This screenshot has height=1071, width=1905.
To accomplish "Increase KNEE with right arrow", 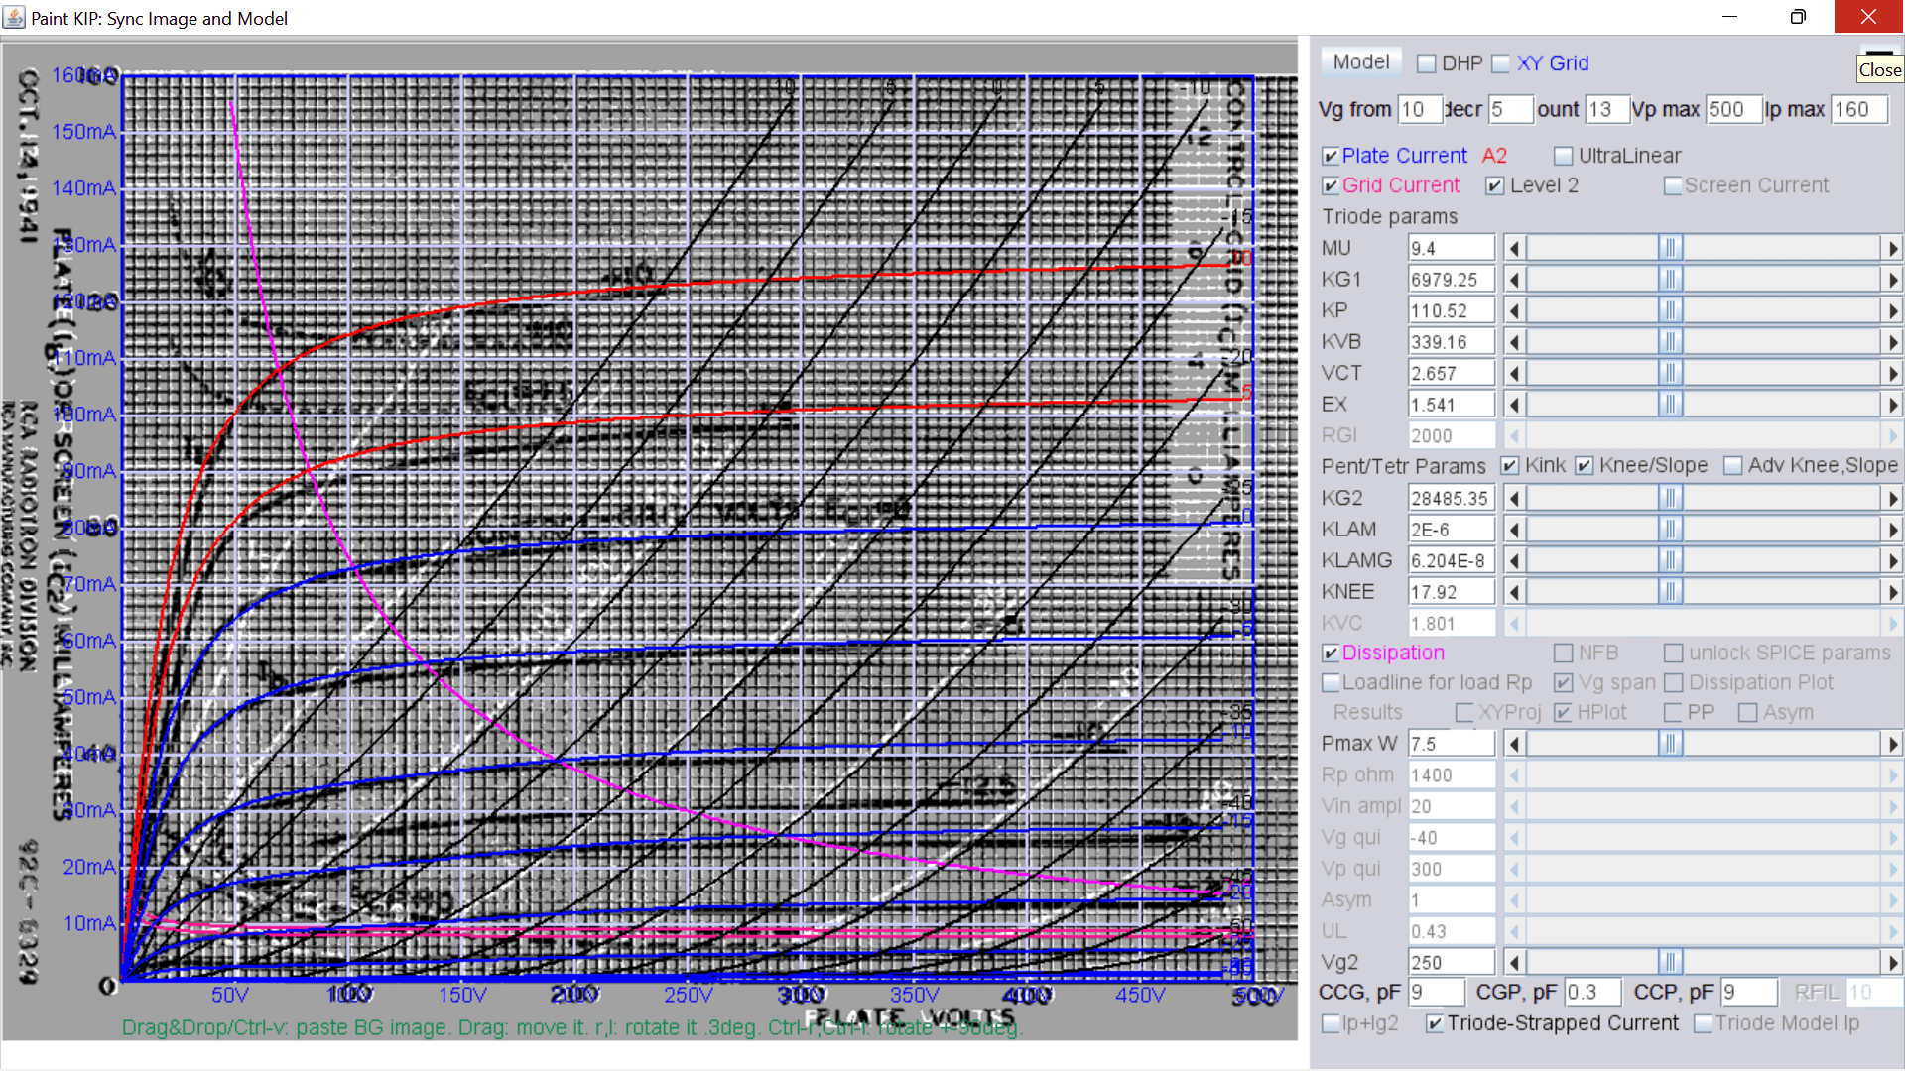I will [1892, 592].
